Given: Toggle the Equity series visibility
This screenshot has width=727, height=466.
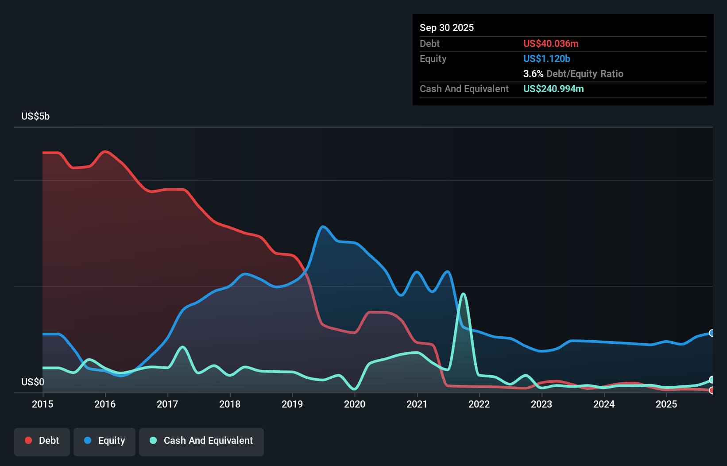Looking at the screenshot, I should coord(104,441).
